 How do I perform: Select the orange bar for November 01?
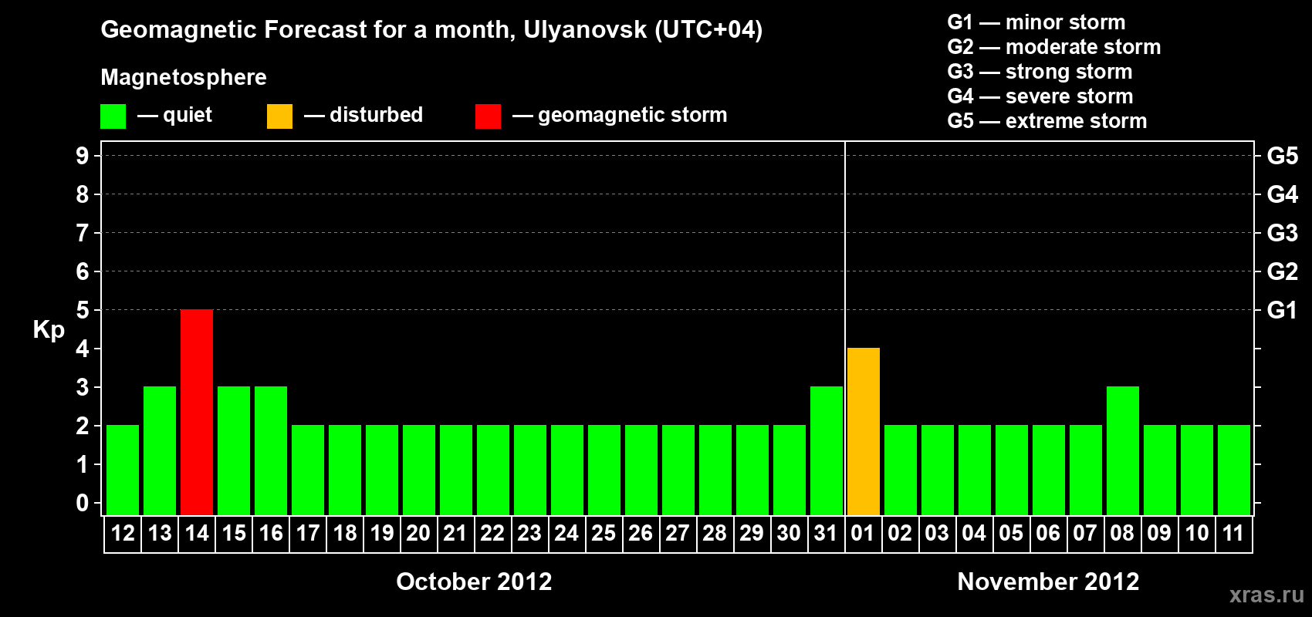click(864, 431)
